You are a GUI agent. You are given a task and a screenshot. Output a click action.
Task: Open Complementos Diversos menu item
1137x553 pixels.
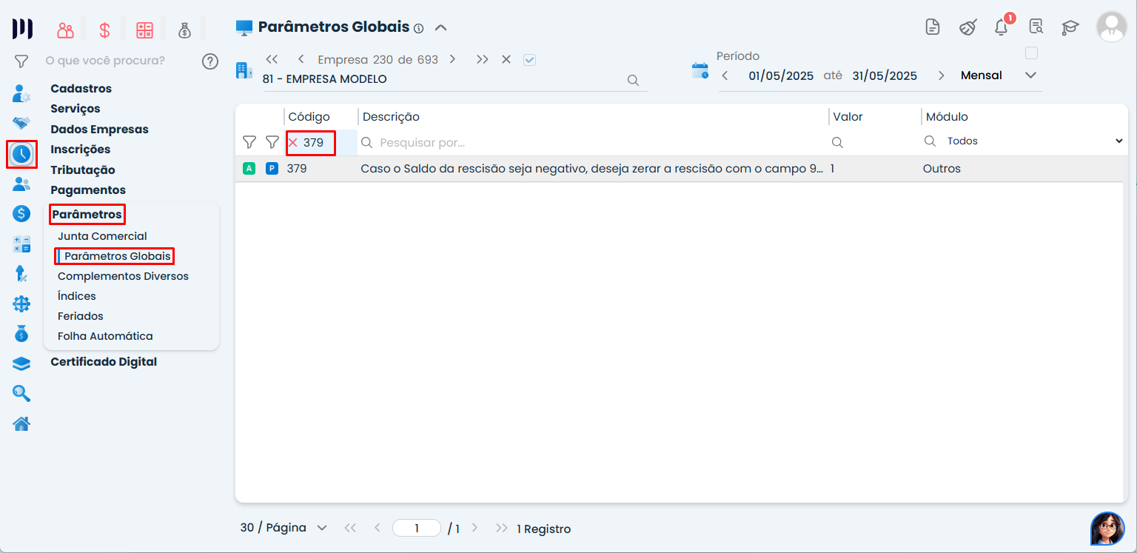tap(123, 276)
